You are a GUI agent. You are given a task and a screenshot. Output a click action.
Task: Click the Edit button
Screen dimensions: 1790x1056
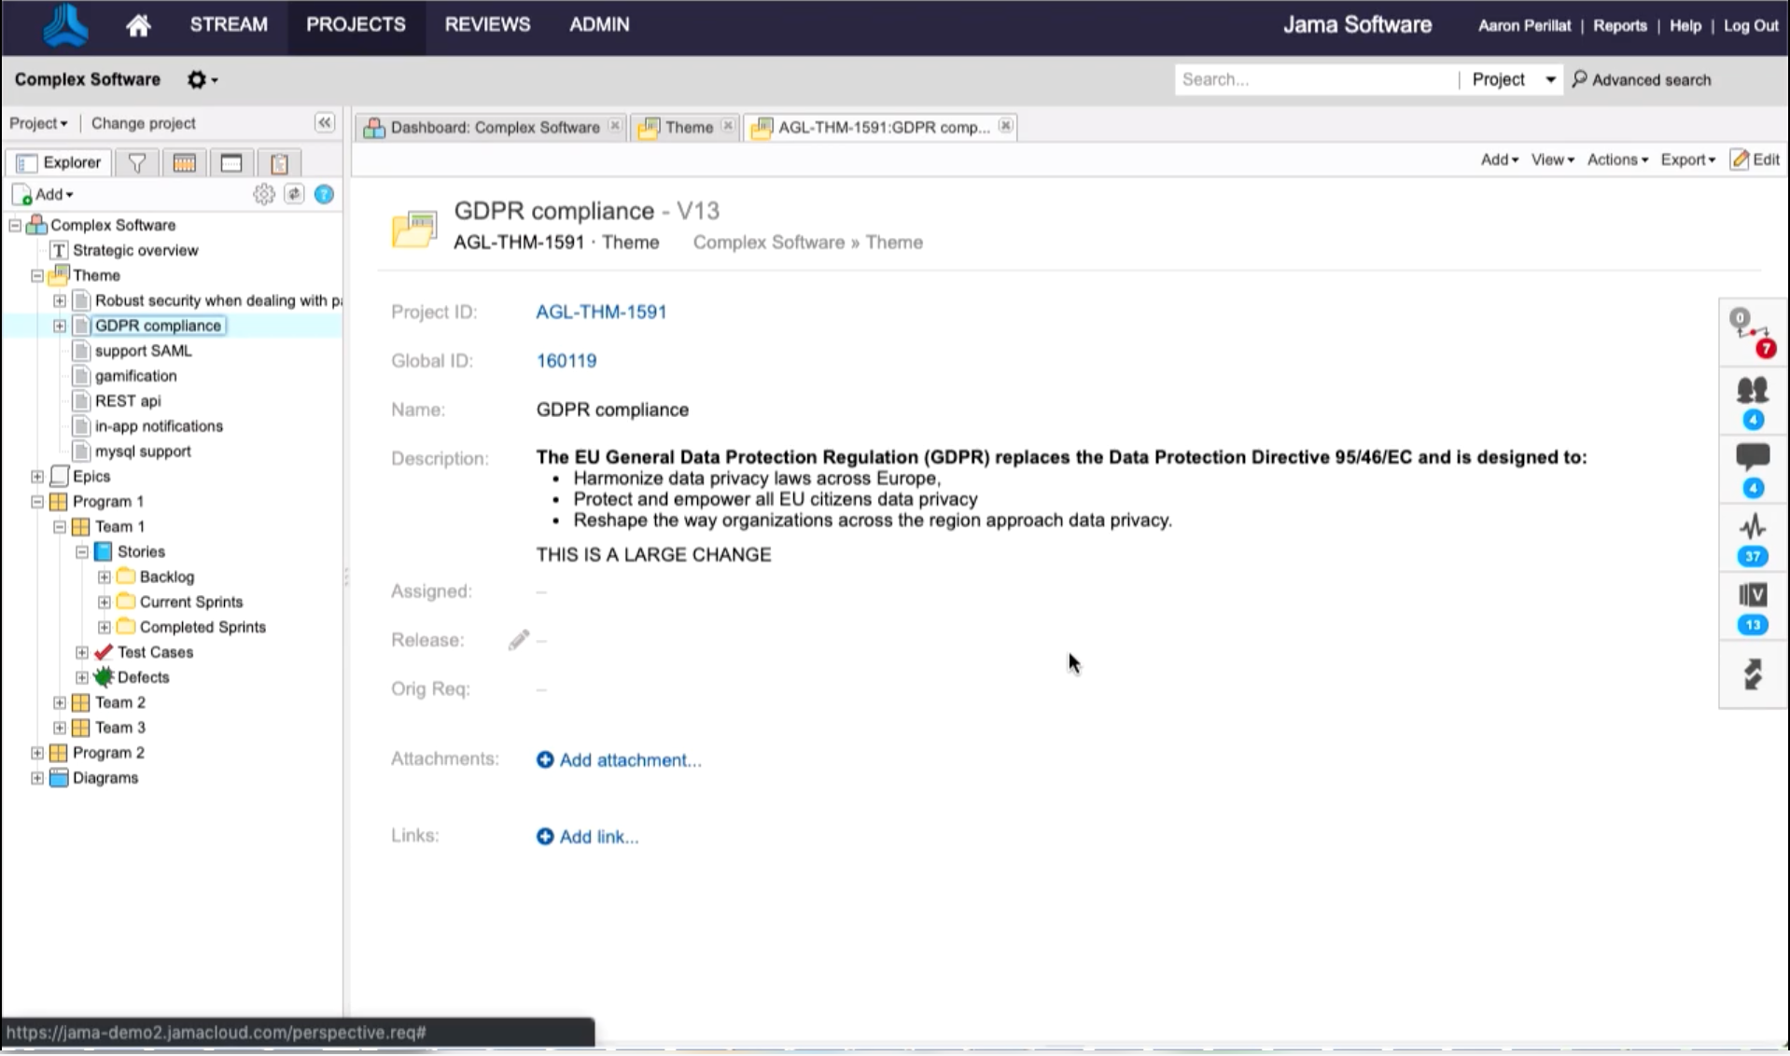1755,160
